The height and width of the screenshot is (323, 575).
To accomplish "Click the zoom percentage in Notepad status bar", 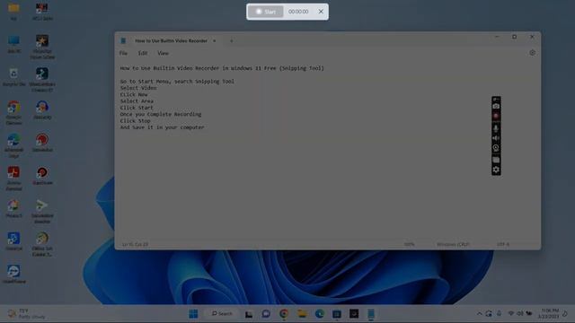I will [x=409, y=244].
